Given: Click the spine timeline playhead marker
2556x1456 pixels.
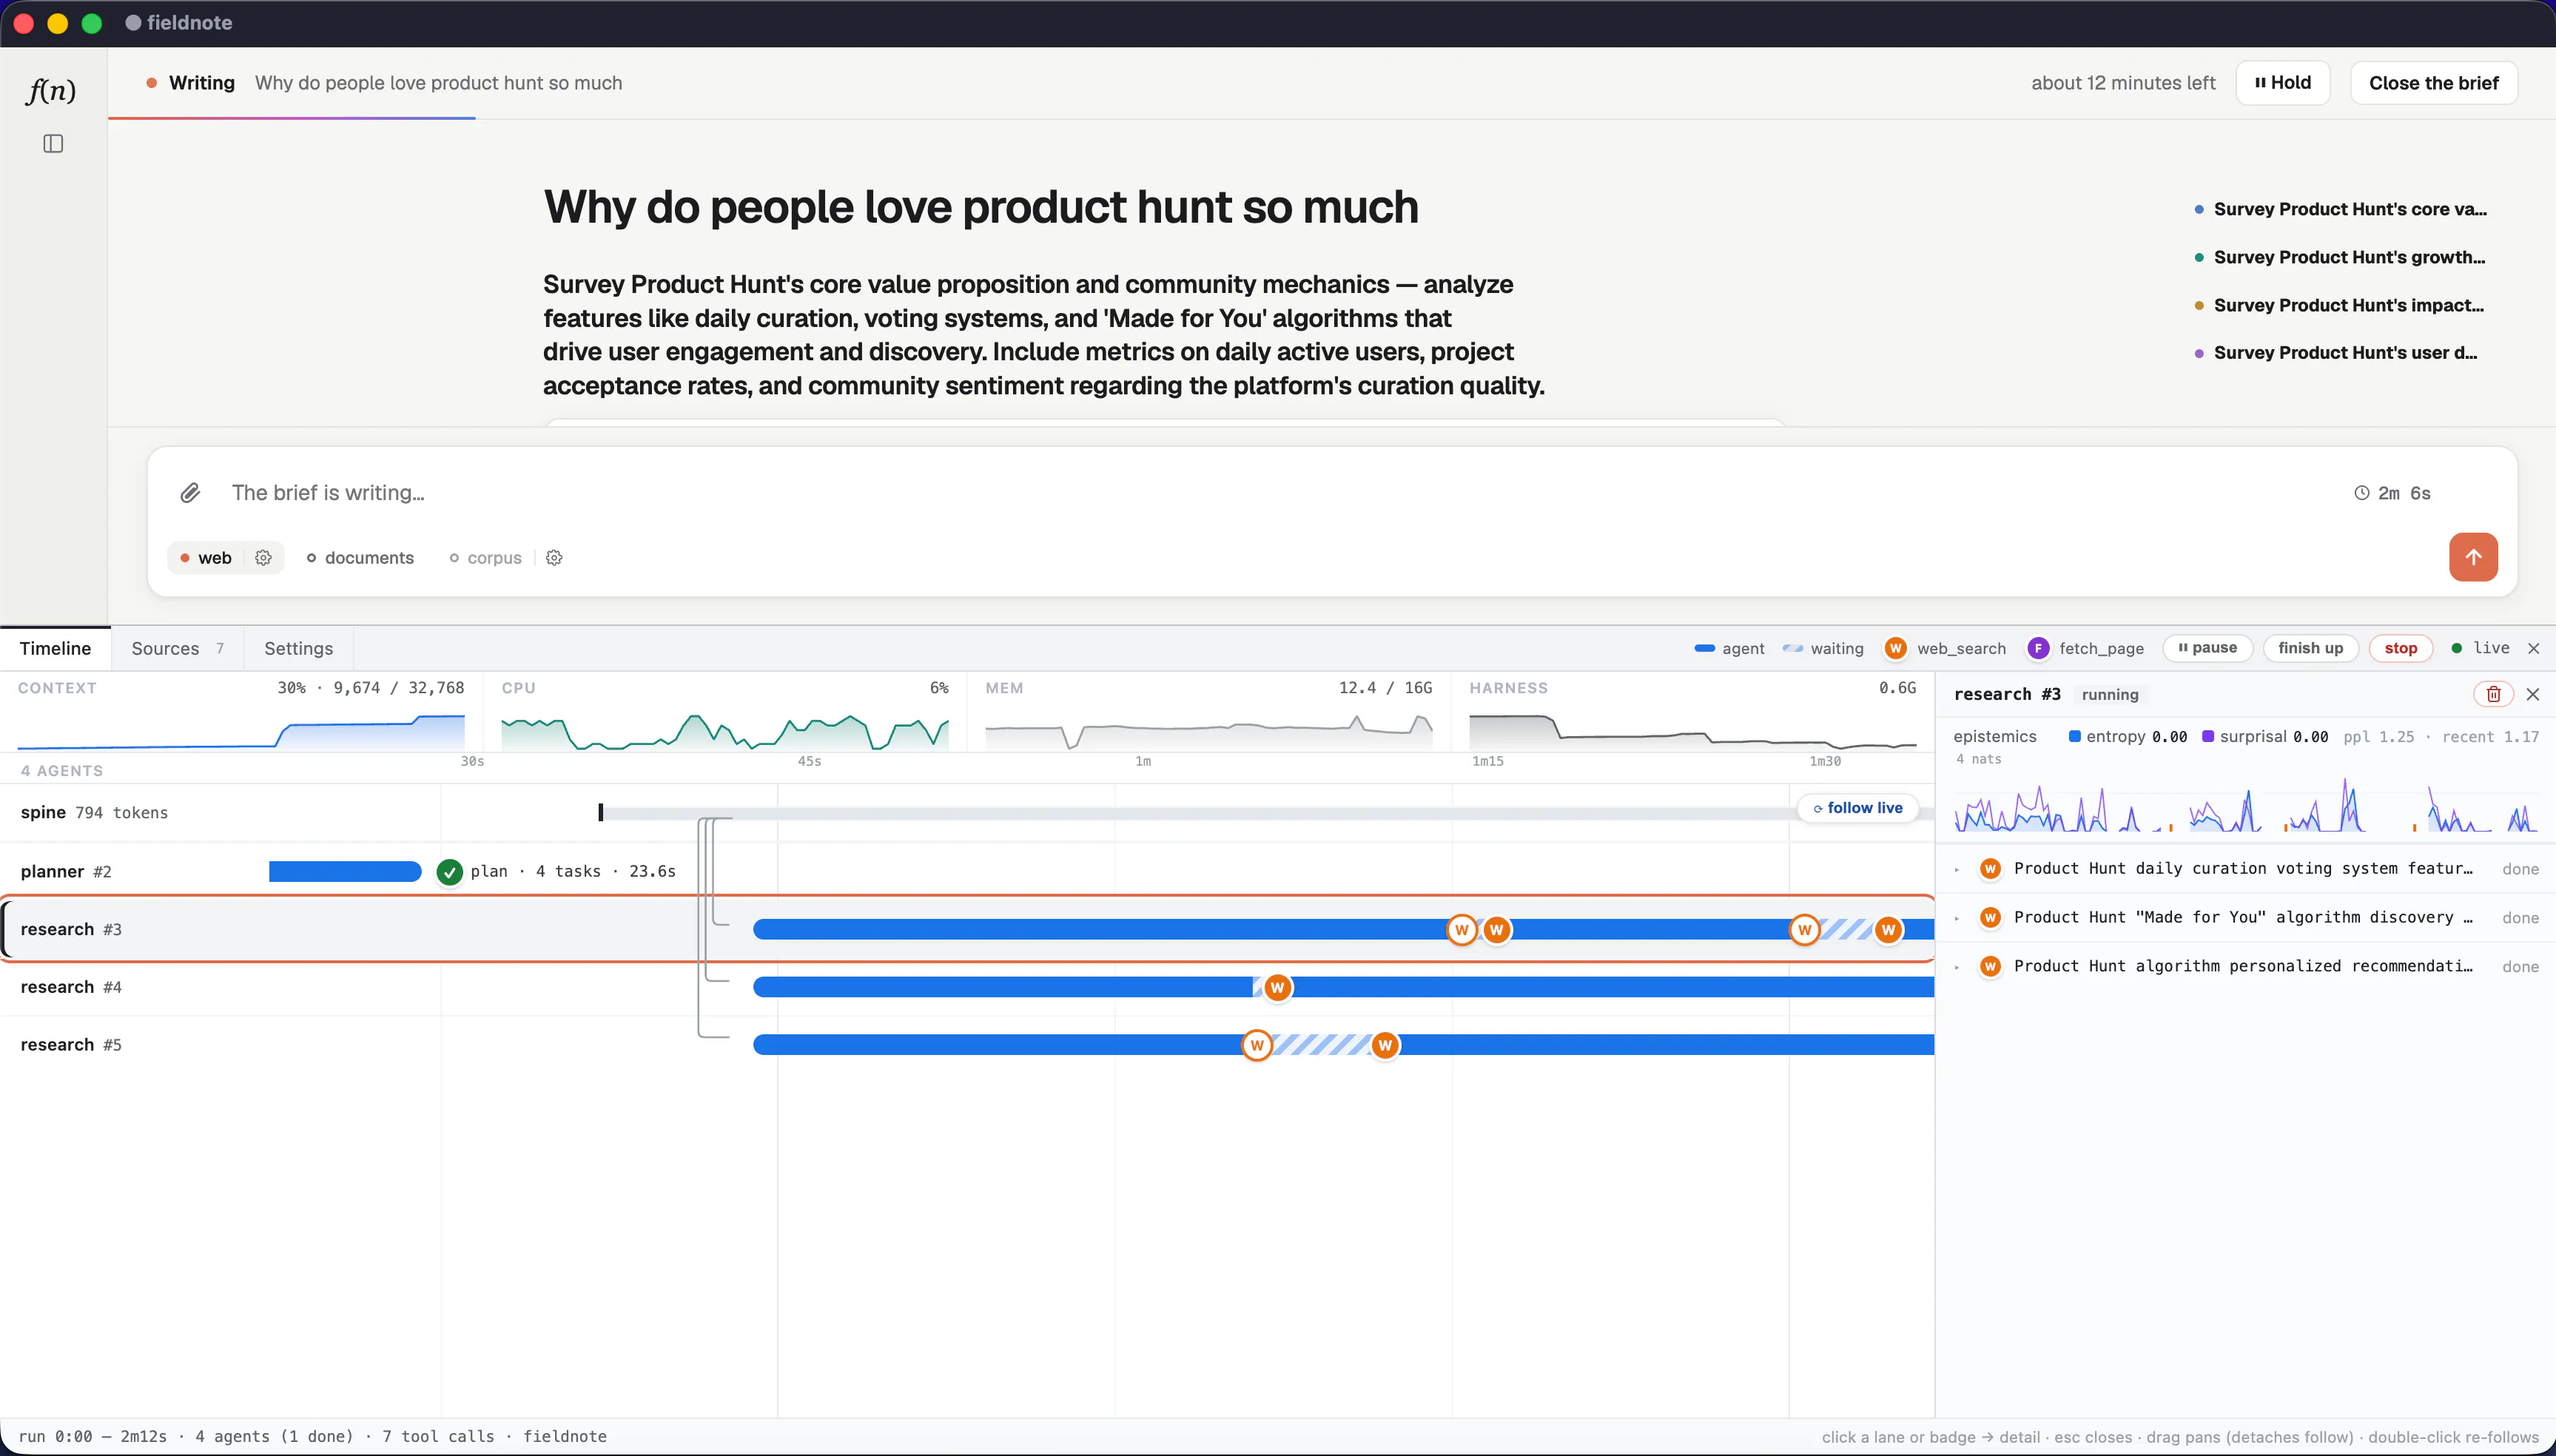Looking at the screenshot, I should (601, 812).
